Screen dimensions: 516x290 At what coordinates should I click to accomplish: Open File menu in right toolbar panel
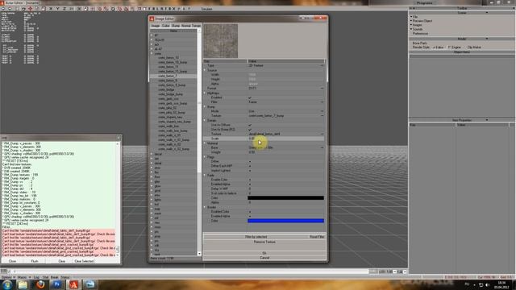[415, 16]
